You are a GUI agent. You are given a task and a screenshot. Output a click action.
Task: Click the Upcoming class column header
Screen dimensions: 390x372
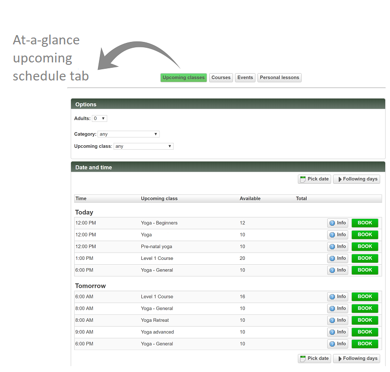coord(159,198)
